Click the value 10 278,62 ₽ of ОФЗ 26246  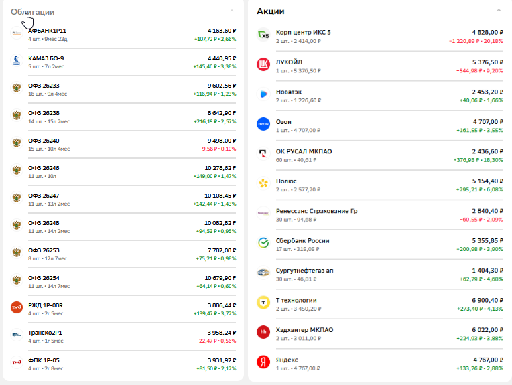point(220,167)
